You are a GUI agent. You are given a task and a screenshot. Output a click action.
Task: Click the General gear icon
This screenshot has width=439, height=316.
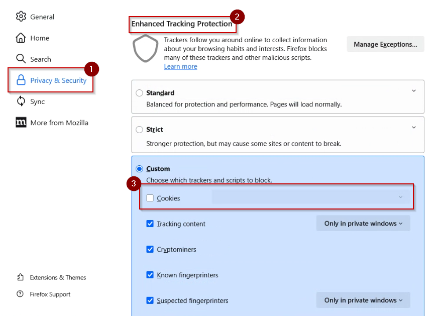click(21, 17)
